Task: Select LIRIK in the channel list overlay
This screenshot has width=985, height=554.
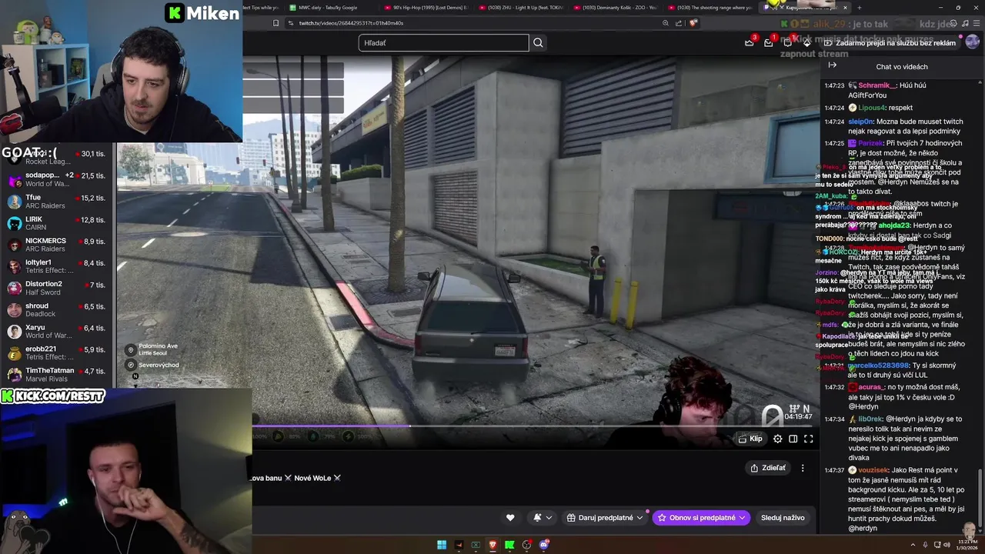Action: [x=58, y=223]
